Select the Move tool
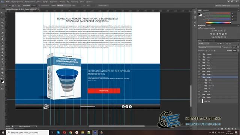This screenshot has width=240, height=135. point(2,13)
